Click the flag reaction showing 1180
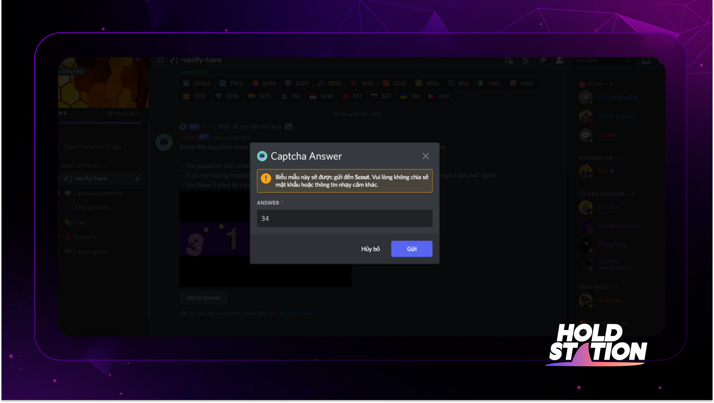This screenshot has width=714, height=403. (x=489, y=83)
